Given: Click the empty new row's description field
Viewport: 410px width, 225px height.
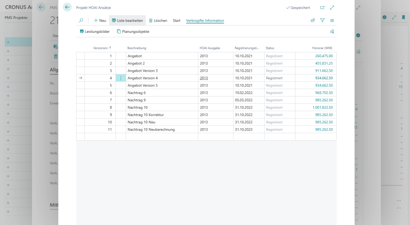Looking at the screenshot, I should click(x=162, y=137).
